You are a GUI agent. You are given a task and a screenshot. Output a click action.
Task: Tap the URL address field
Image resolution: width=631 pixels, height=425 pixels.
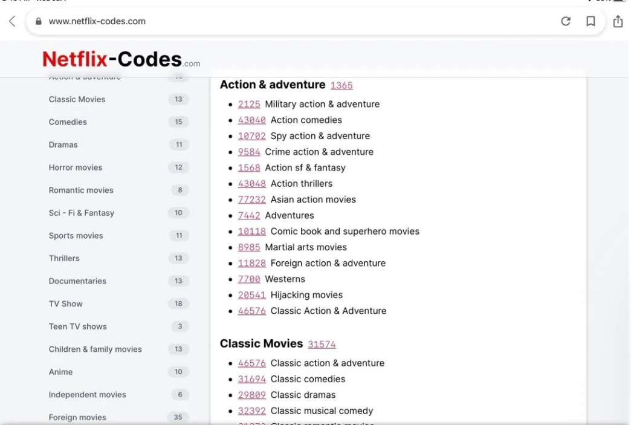(x=290, y=21)
